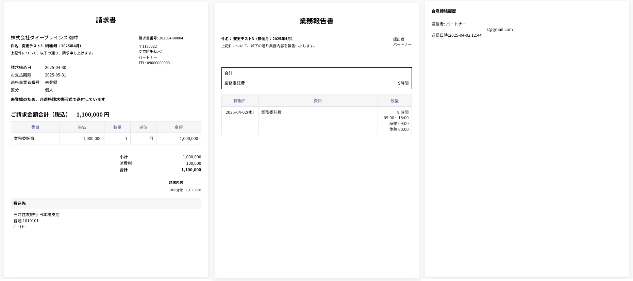Select the 1,000,000 value beside 小計

coord(192,157)
